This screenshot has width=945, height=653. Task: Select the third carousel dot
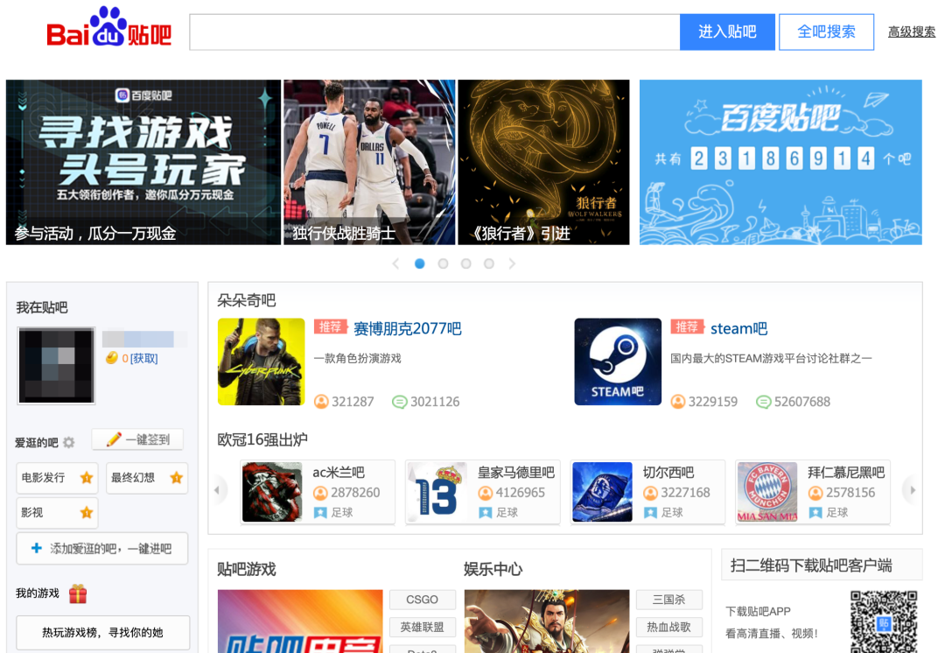(x=465, y=263)
